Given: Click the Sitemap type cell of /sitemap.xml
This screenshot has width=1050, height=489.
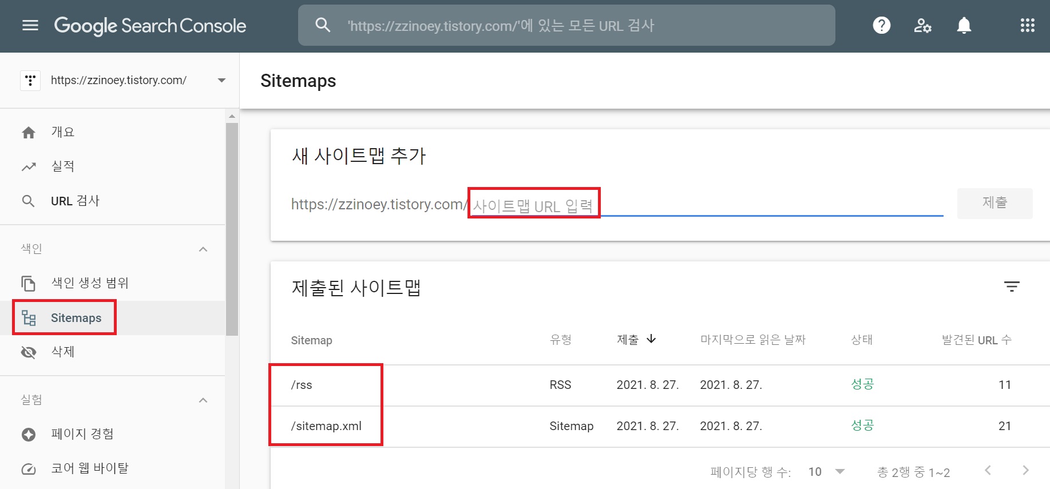Looking at the screenshot, I should [x=571, y=426].
